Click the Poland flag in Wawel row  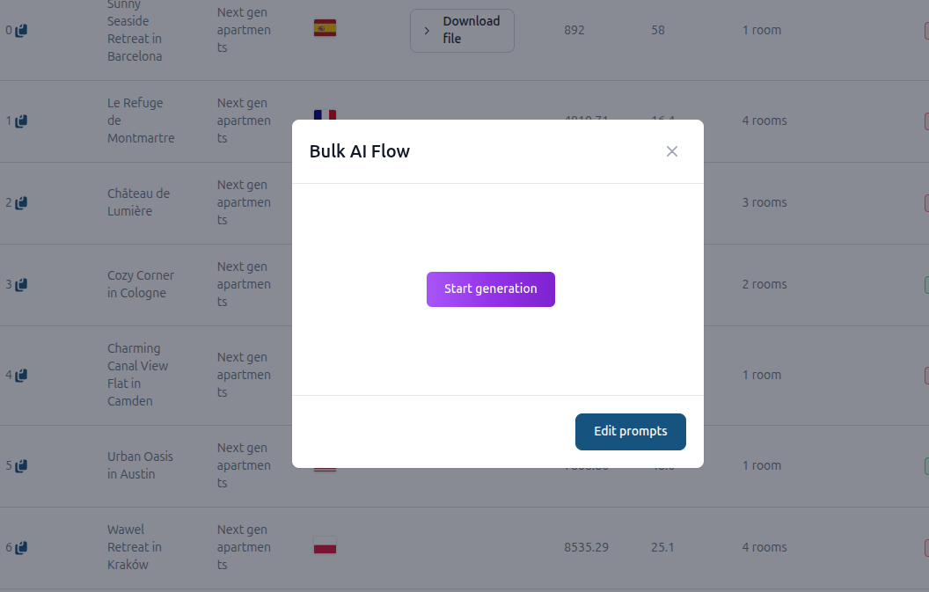[x=325, y=546]
